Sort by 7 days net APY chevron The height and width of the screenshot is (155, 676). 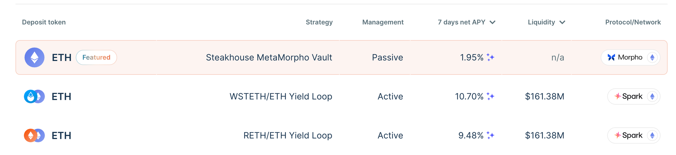[x=492, y=22]
